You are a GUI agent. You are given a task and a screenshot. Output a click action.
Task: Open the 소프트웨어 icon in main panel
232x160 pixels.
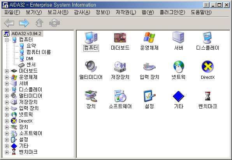[120, 96]
